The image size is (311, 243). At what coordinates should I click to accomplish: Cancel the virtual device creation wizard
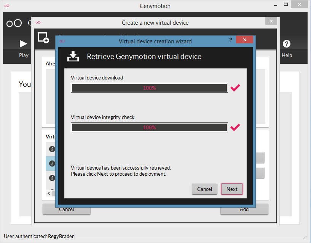(x=204, y=189)
